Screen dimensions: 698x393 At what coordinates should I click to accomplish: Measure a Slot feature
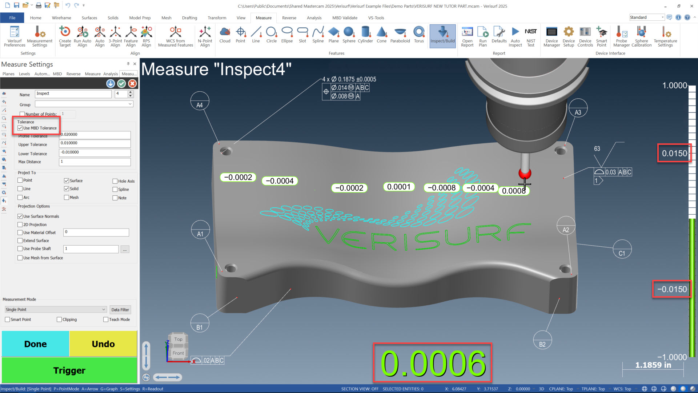[302, 35]
